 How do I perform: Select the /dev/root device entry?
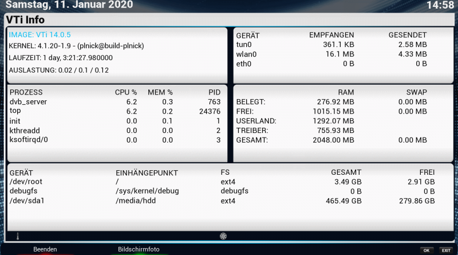tap(26, 182)
